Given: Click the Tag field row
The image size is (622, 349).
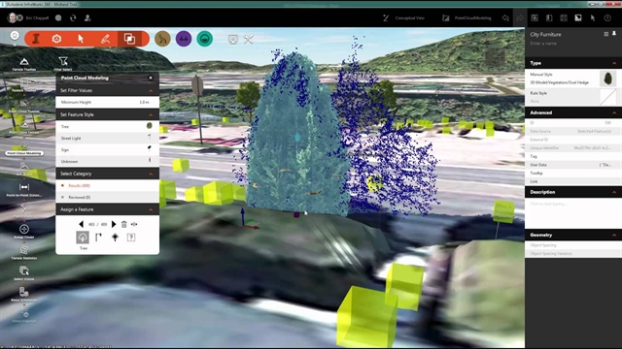Looking at the screenshot, I should [573, 156].
